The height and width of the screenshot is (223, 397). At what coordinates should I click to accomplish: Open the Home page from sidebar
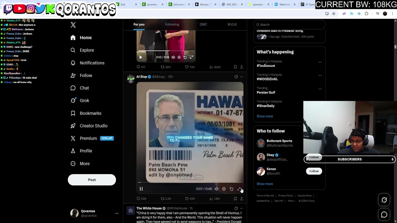tap(81, 37)
